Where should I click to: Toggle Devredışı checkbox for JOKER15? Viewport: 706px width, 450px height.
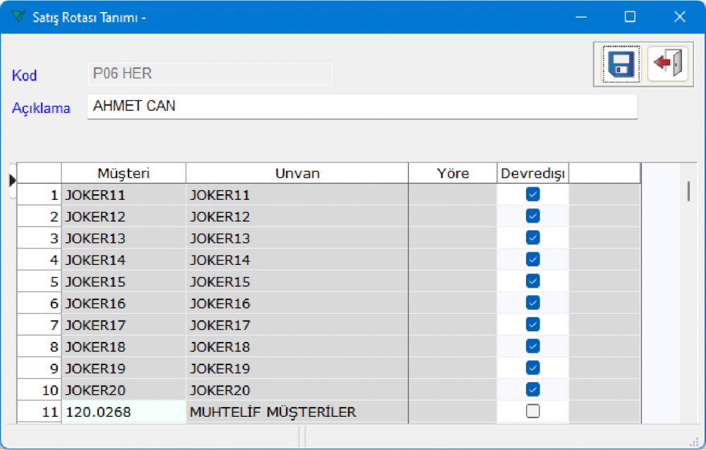(x=533, y=281)
